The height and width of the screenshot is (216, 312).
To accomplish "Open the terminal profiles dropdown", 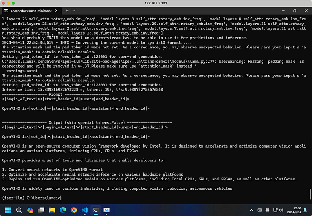I will coord(74,11).
